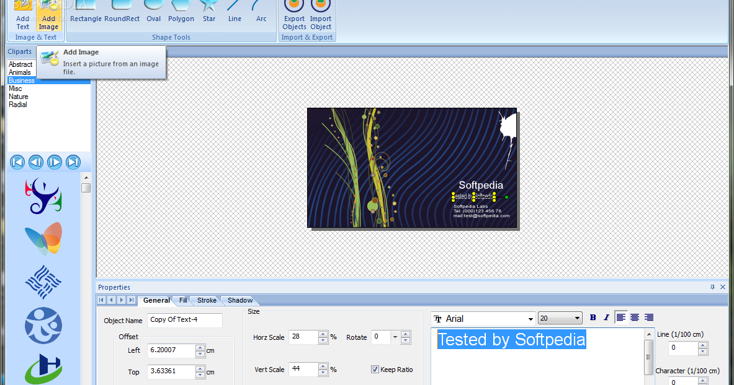Click the text editor vertical scrollbar
This screenshot has height=385, width=734.
click(x=648, y=357)
